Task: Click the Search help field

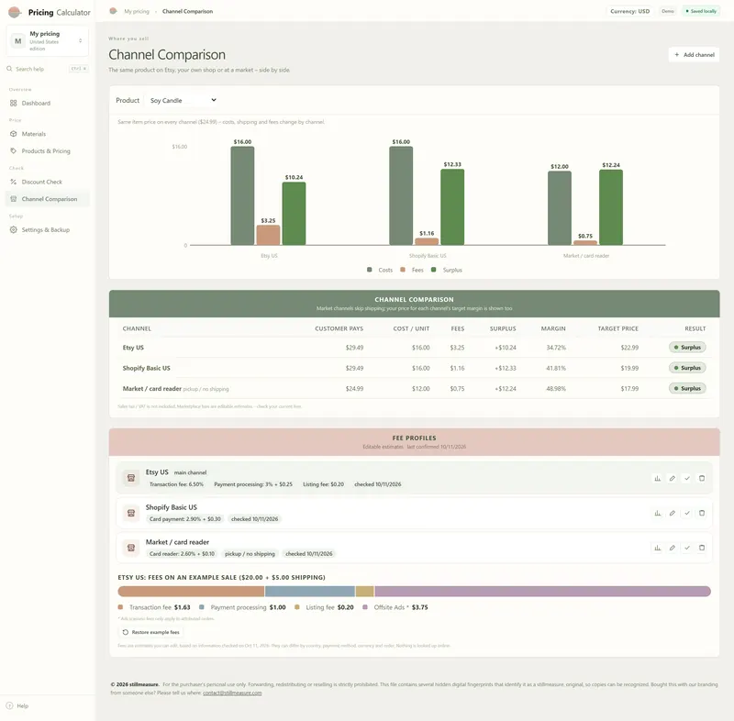Action: pos(47,69)
